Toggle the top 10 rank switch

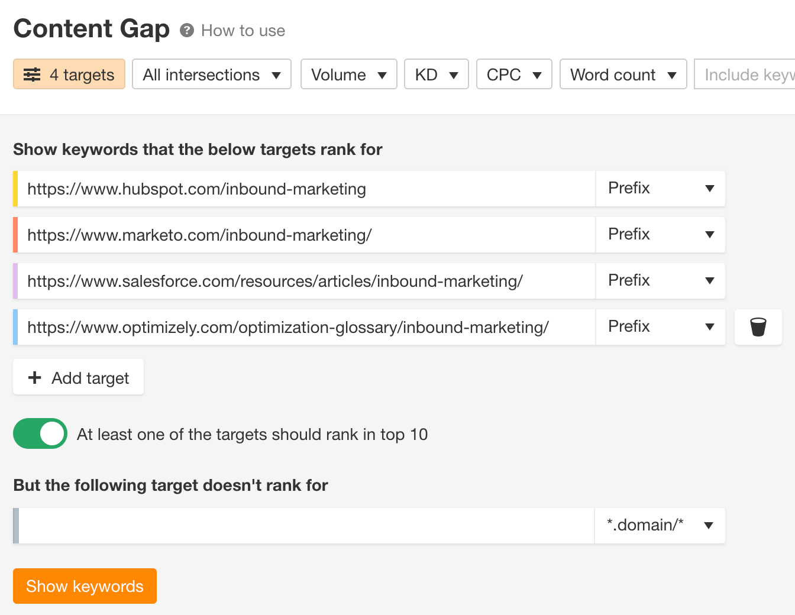40,433
